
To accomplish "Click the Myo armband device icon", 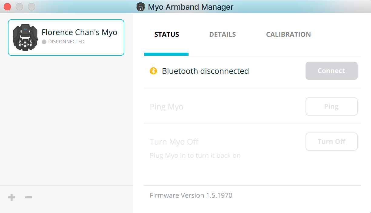I will click(25, 38).
